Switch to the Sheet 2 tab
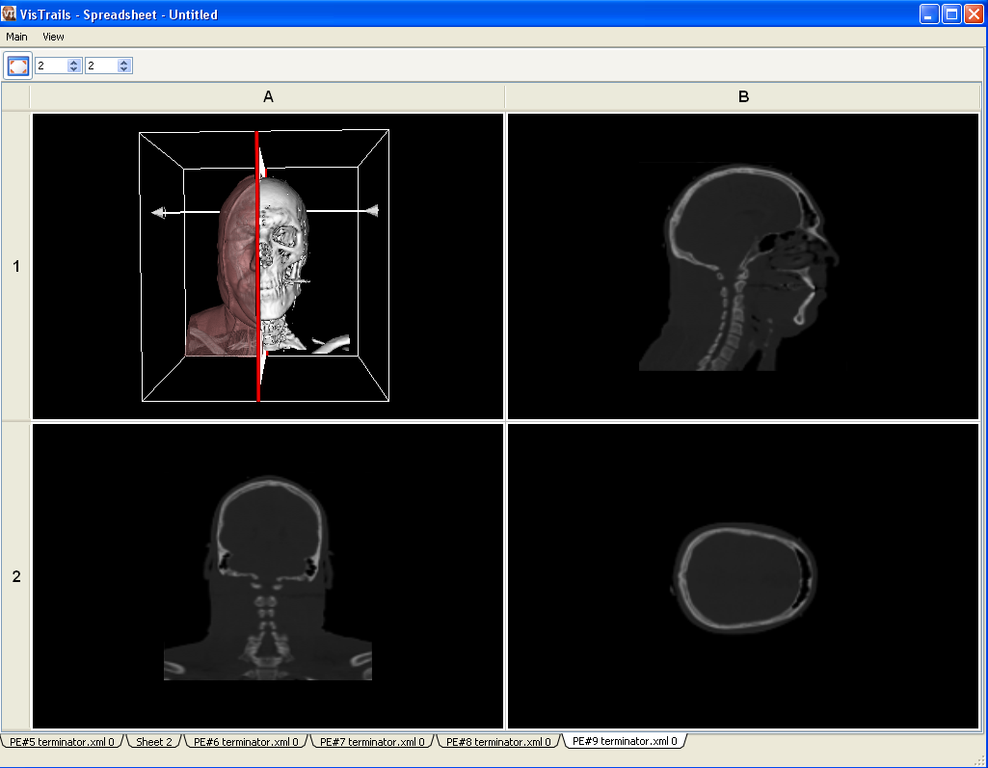988x768 pixels. pos(154,742)
